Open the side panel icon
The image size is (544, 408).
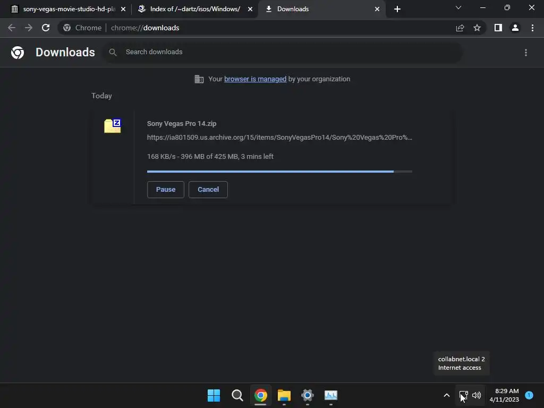[x=498, y=28]
